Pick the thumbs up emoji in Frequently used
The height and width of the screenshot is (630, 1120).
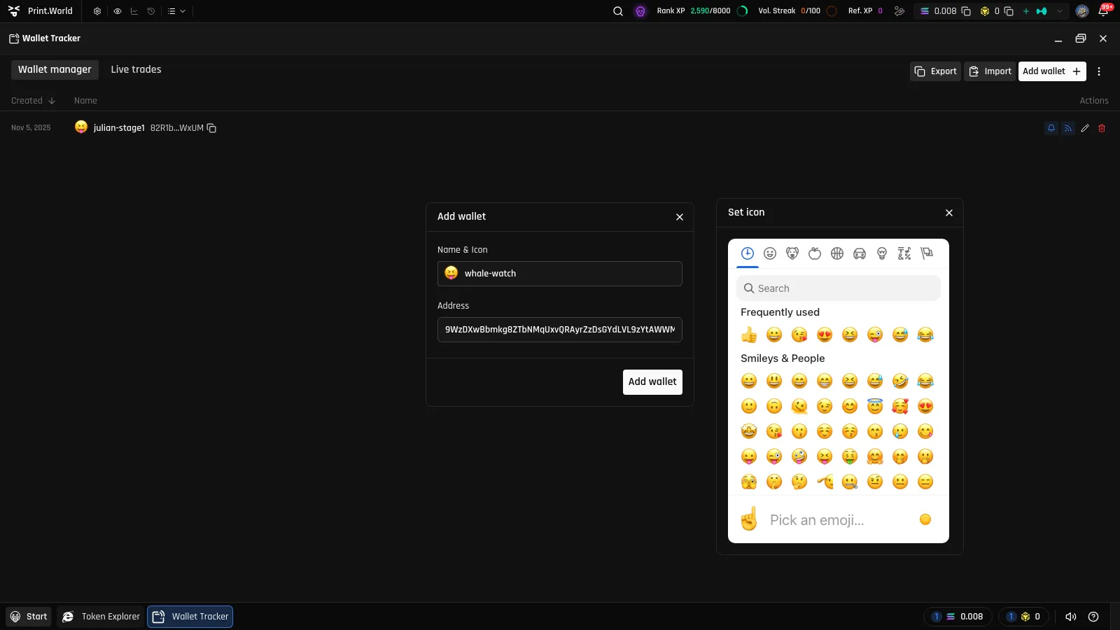[x=749, y=335]
